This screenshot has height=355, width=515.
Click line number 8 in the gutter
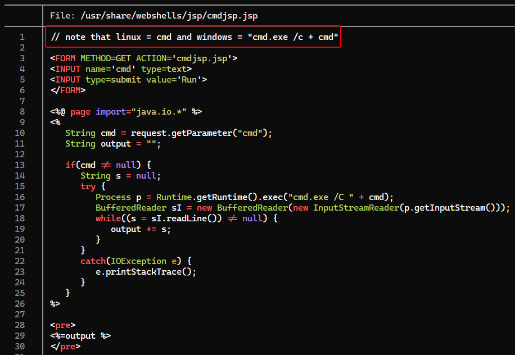[x=22, y=112]
